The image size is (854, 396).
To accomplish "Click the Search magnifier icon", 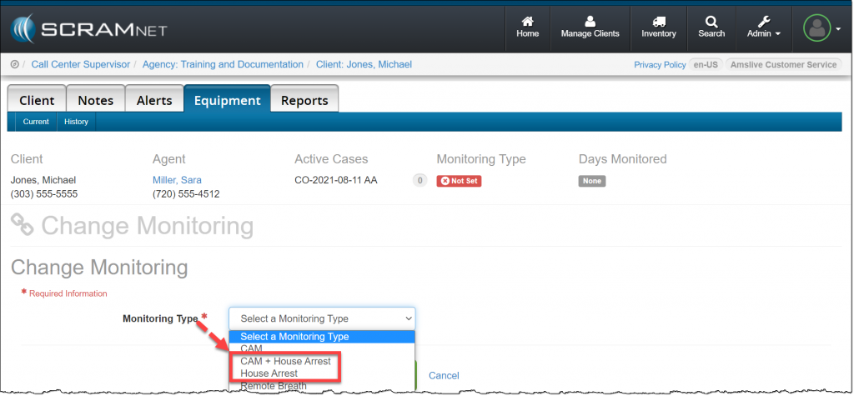I will (711, 27).
